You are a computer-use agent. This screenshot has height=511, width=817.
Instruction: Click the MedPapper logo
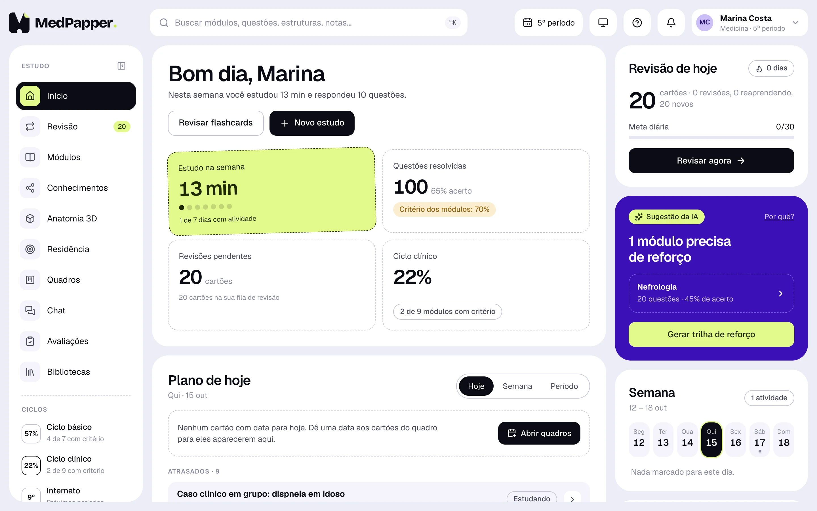pyautogui.click(x=63, y=23)
